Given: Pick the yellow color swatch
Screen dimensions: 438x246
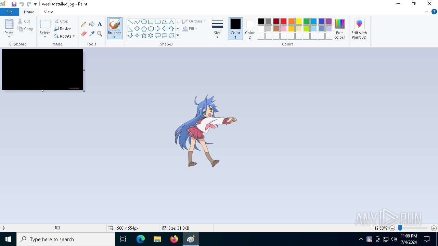Looking at the screenshot, I should coord(299,21).
